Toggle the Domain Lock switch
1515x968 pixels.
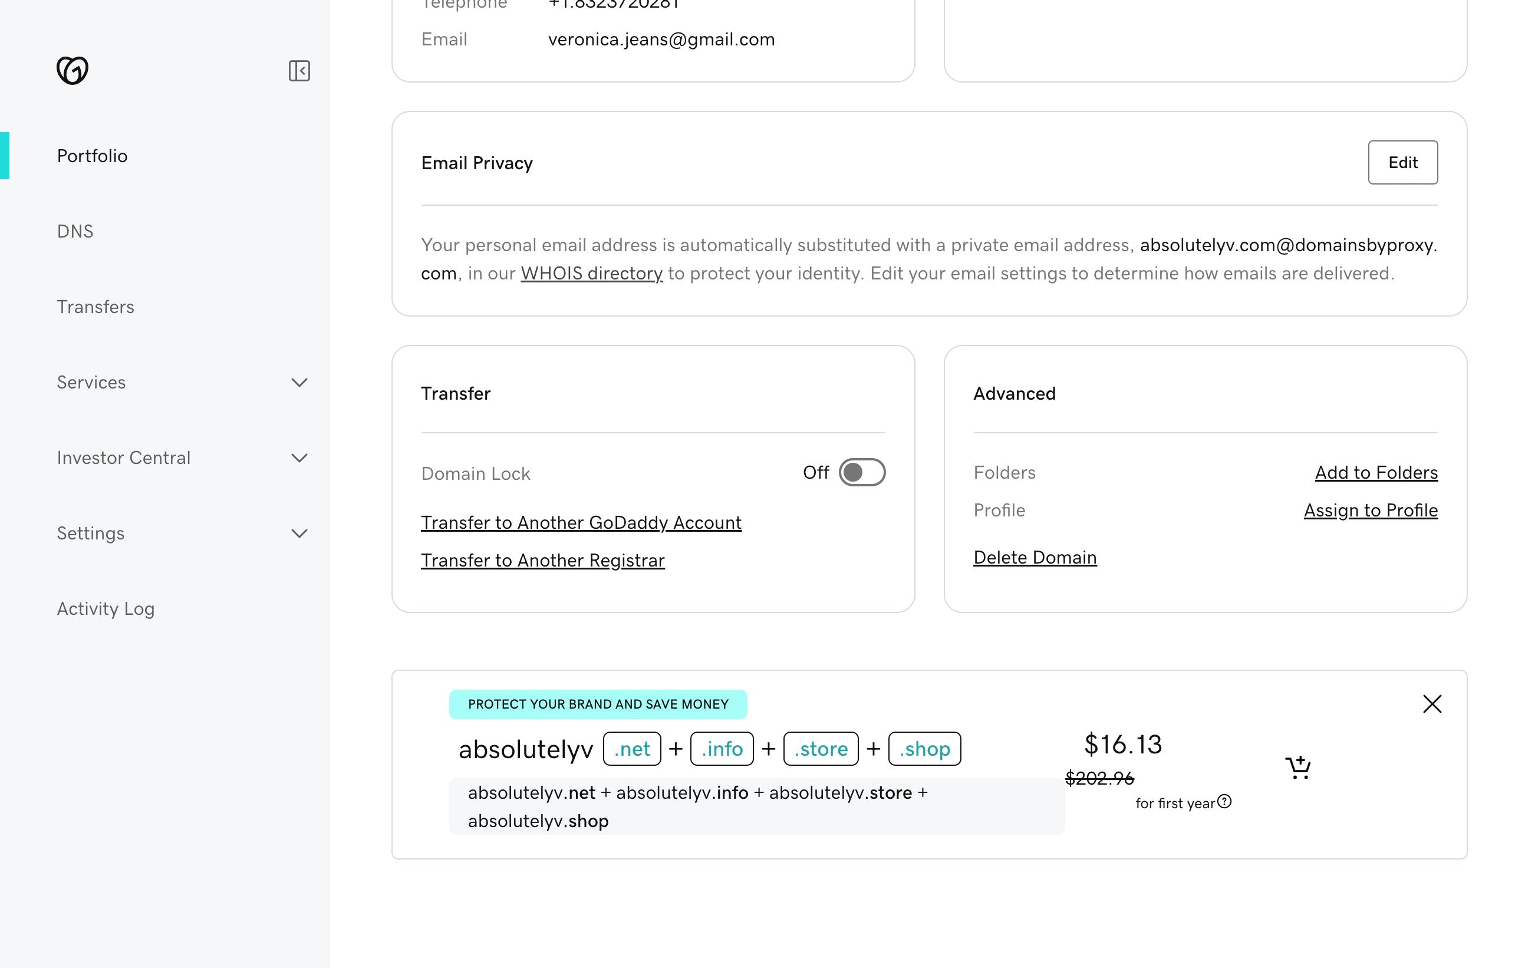point(861,472)
